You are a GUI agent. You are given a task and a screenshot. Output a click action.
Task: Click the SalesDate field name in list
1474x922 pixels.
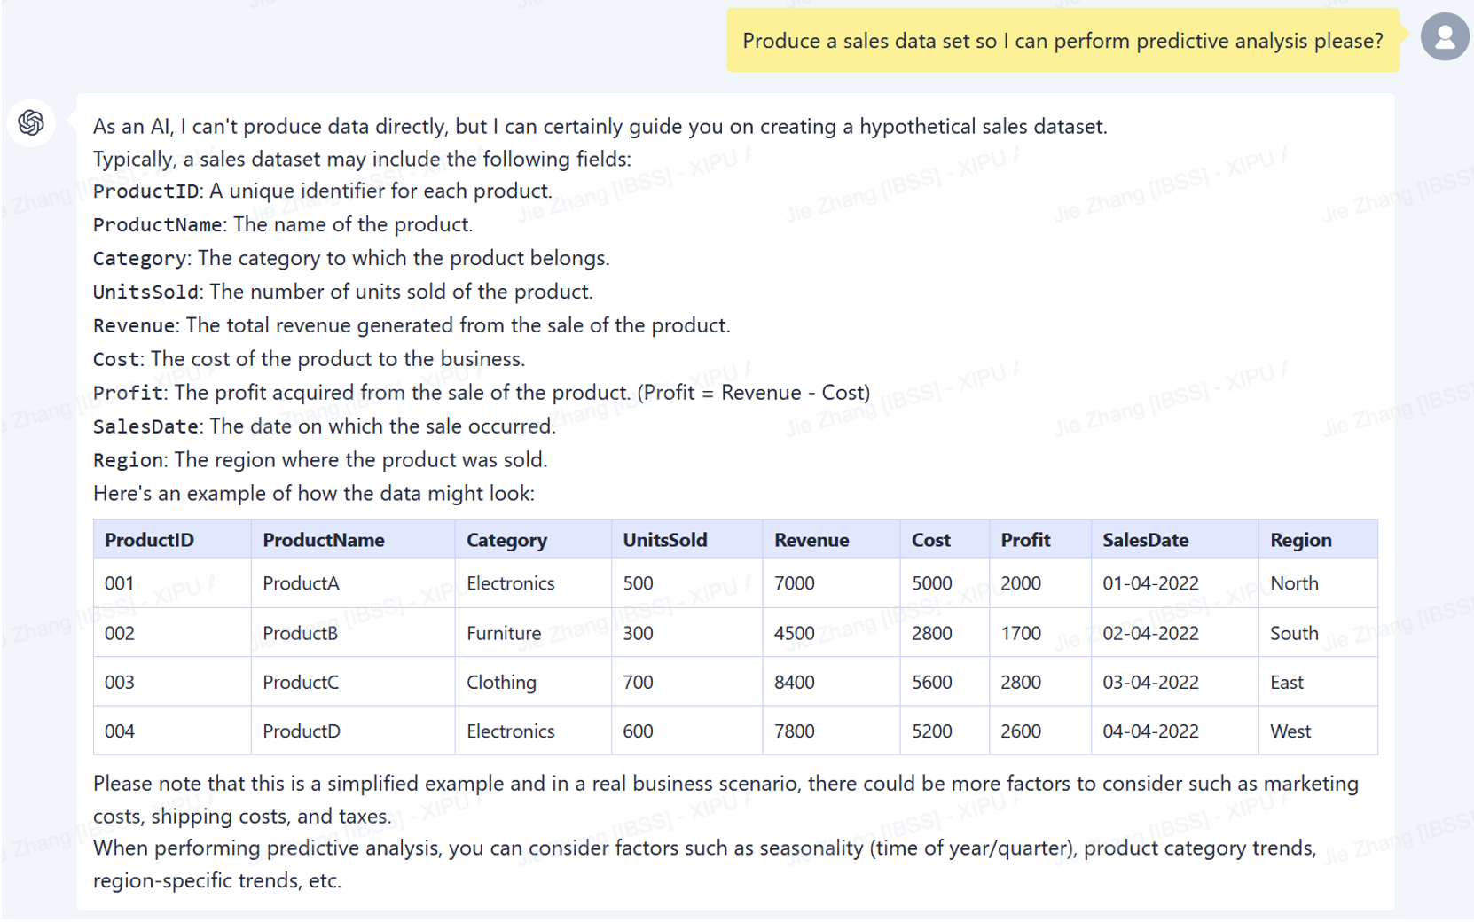[145, 426]
